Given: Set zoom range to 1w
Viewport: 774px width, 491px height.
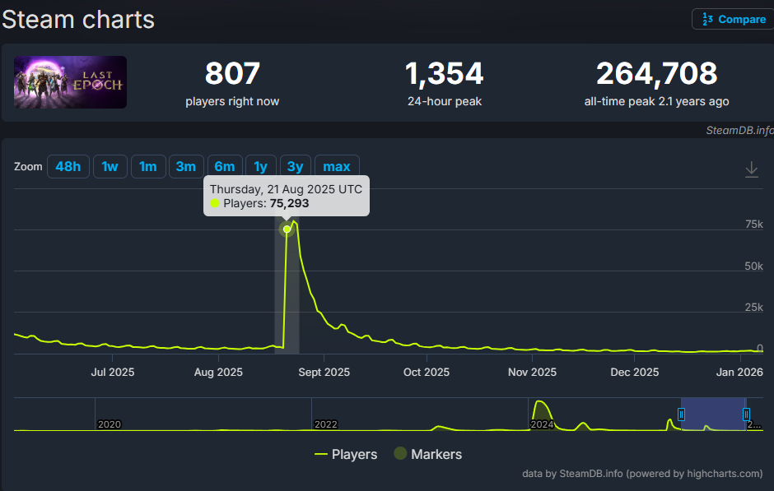Looking at the screenshot, I should [110, 166].
